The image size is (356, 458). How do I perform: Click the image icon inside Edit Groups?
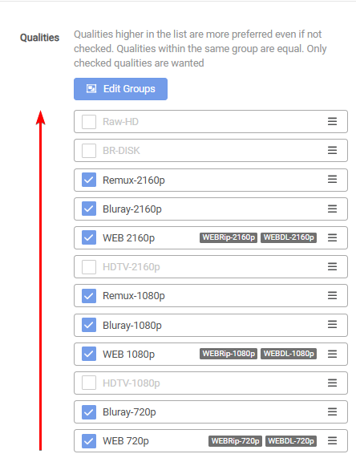point(91,88)
